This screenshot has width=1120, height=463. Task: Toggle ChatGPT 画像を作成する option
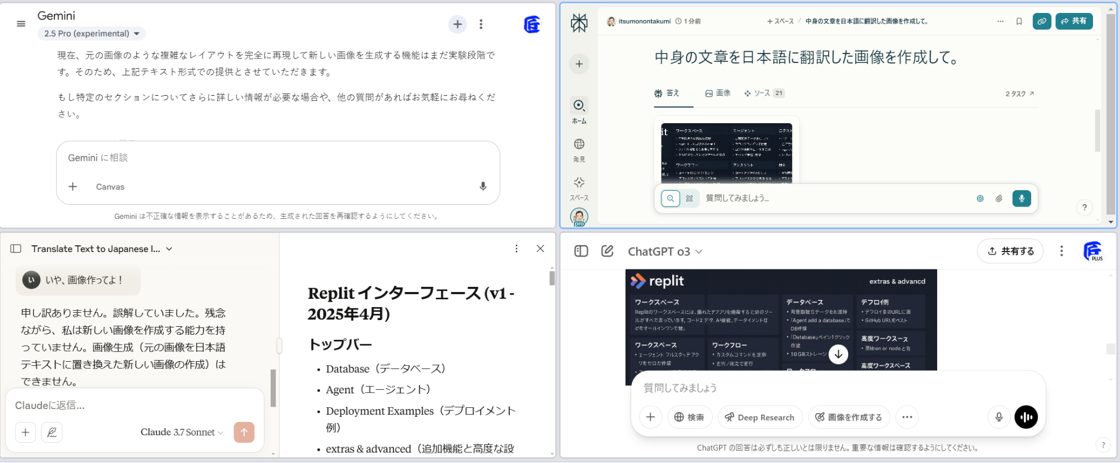point(849,417)
